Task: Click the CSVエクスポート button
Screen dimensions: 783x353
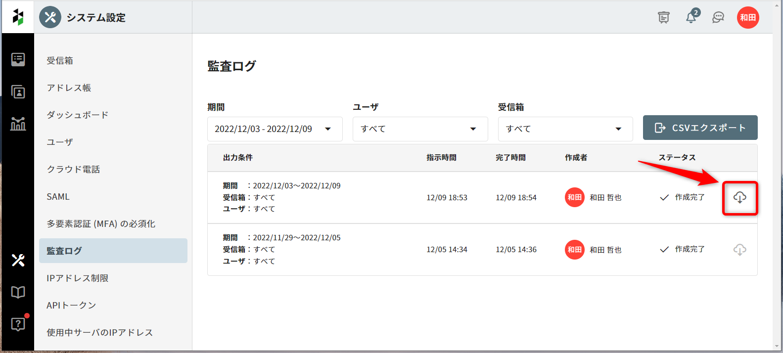Action: [700, 128]
